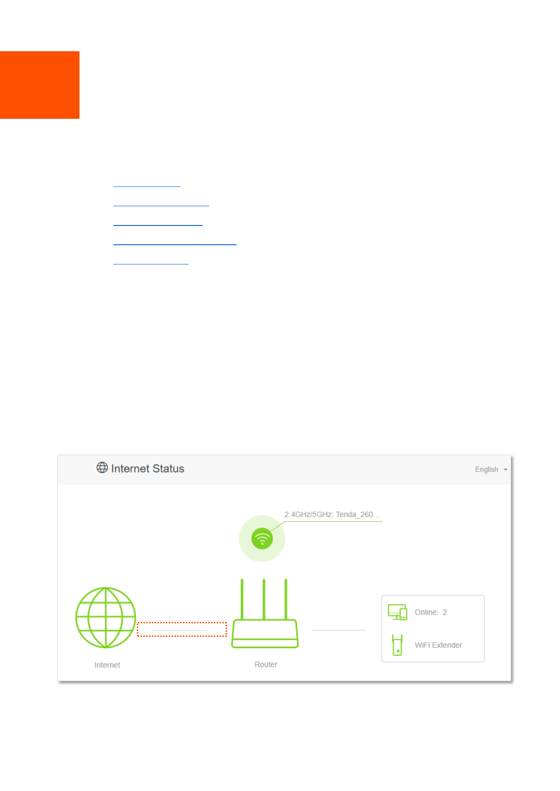Click the line between router and devices

338,630
